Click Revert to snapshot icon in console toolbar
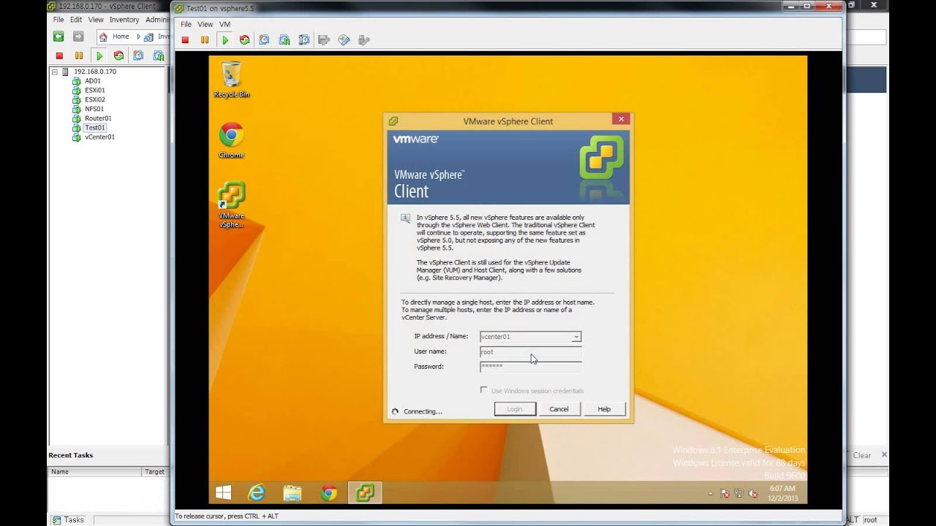This screenshot has width=936, height=526. click(284, 40)
